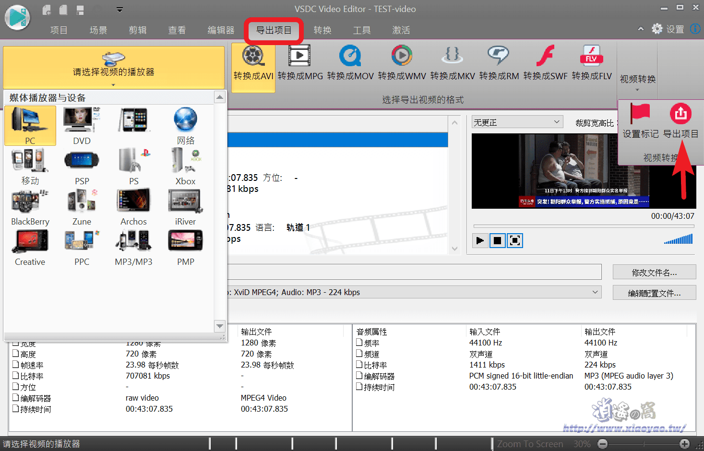704x451 pixels.
Task: Open the 激活 menu tab
Action: pyautogui.click(x=401, y=30)
